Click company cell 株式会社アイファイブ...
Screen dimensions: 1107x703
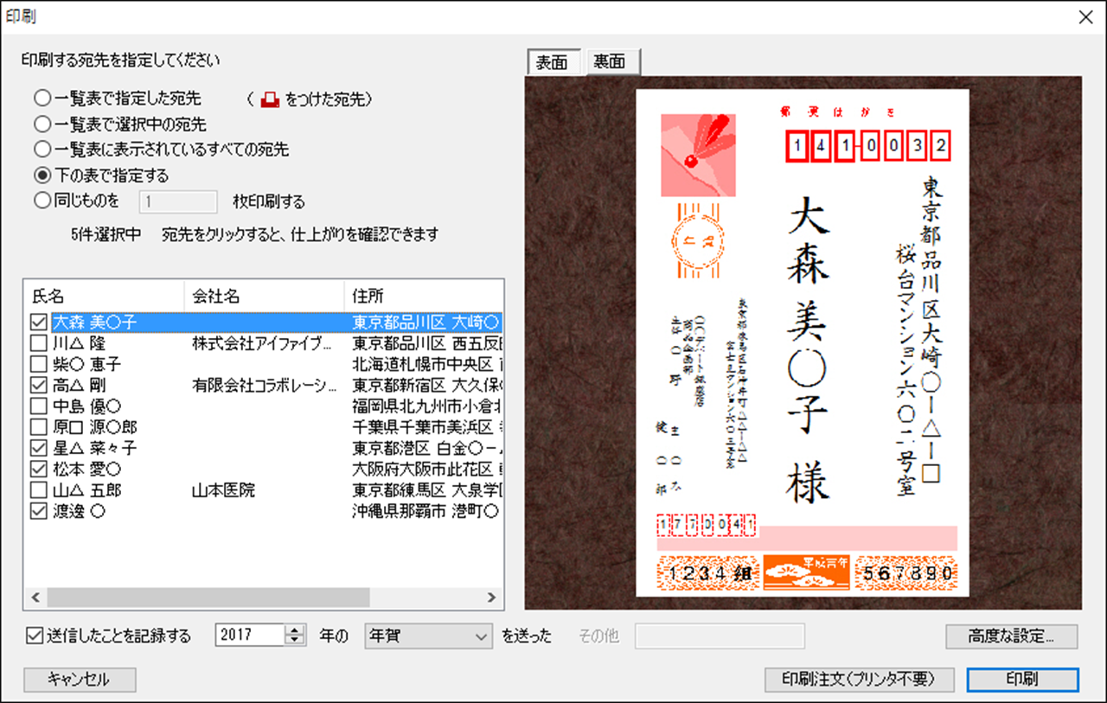point(262,343)
